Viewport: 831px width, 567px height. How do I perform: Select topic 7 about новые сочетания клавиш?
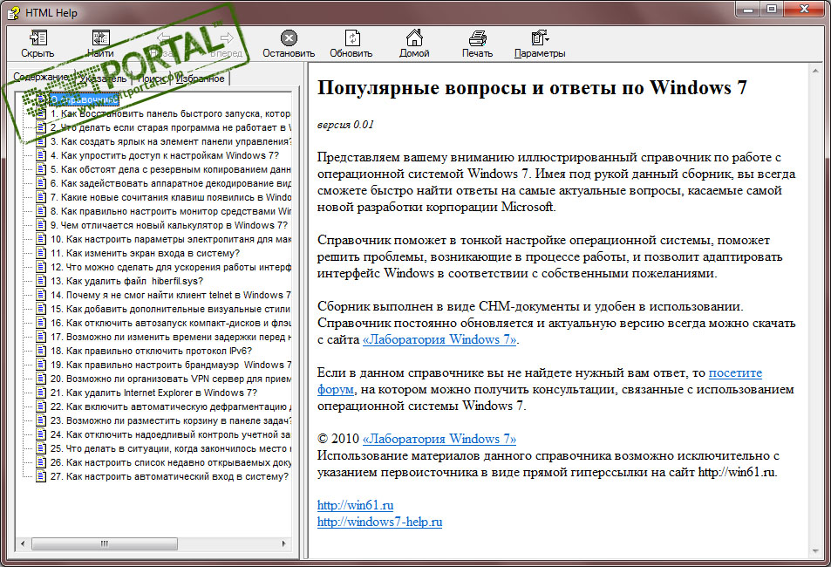(171, 197)
